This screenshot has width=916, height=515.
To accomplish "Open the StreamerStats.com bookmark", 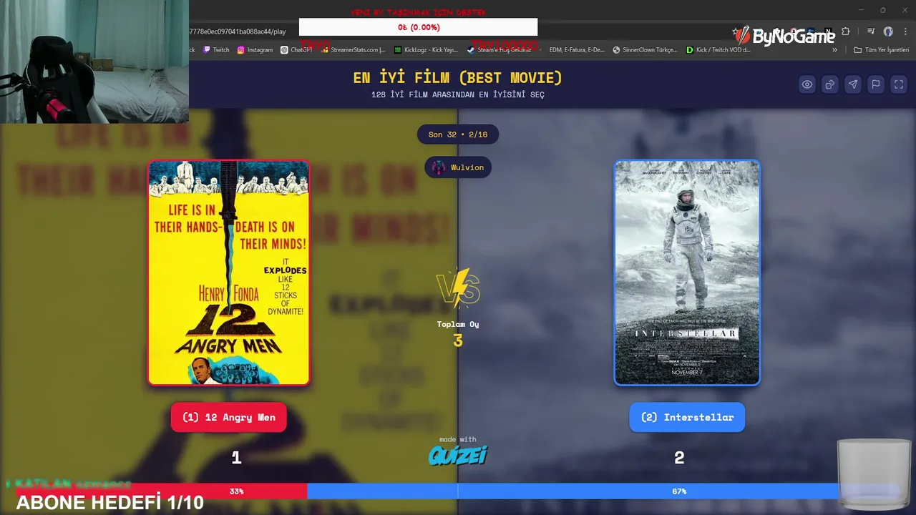I will pyautogui.click(x=353, y=50).
